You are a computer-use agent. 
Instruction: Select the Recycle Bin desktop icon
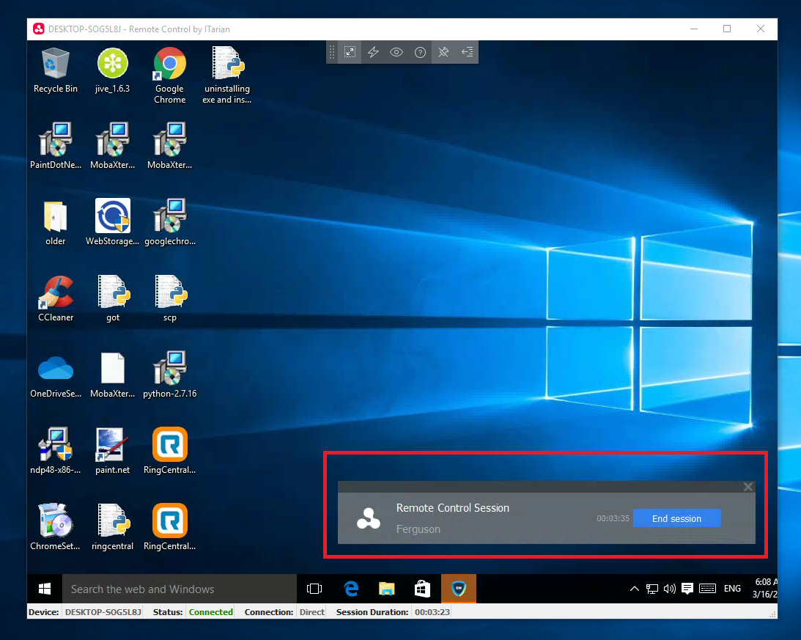coord(55,70)
